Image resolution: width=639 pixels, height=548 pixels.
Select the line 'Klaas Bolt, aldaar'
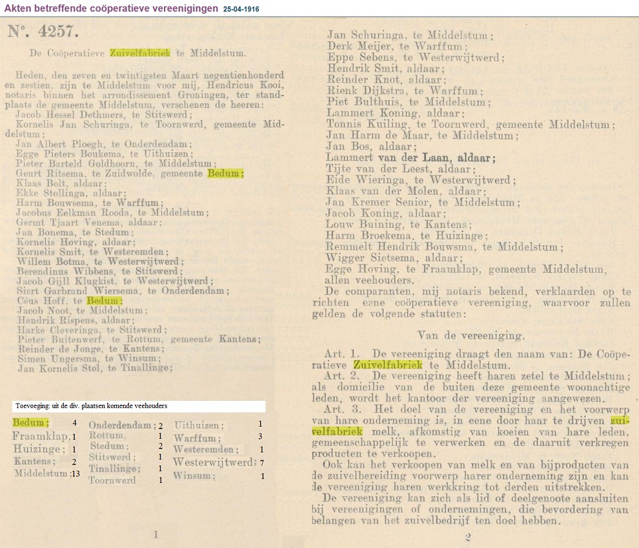(x=61, y=183)
